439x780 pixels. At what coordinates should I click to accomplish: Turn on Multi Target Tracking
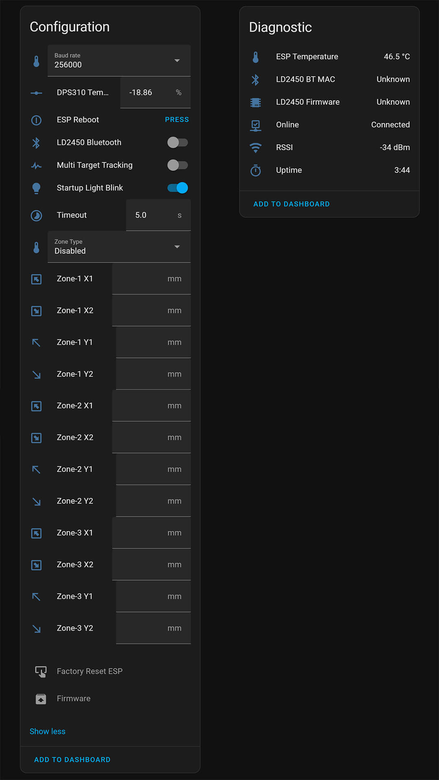[x=178, y=165]
